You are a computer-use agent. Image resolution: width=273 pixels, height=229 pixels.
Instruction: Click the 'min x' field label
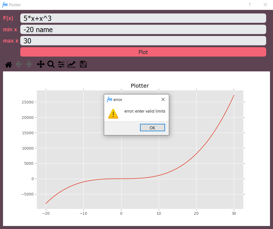(10, 29)
